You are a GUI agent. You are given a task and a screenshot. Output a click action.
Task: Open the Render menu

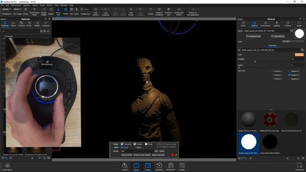click(x=50, y=5)
